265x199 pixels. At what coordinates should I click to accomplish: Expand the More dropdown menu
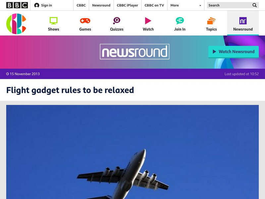click(186, 5)
